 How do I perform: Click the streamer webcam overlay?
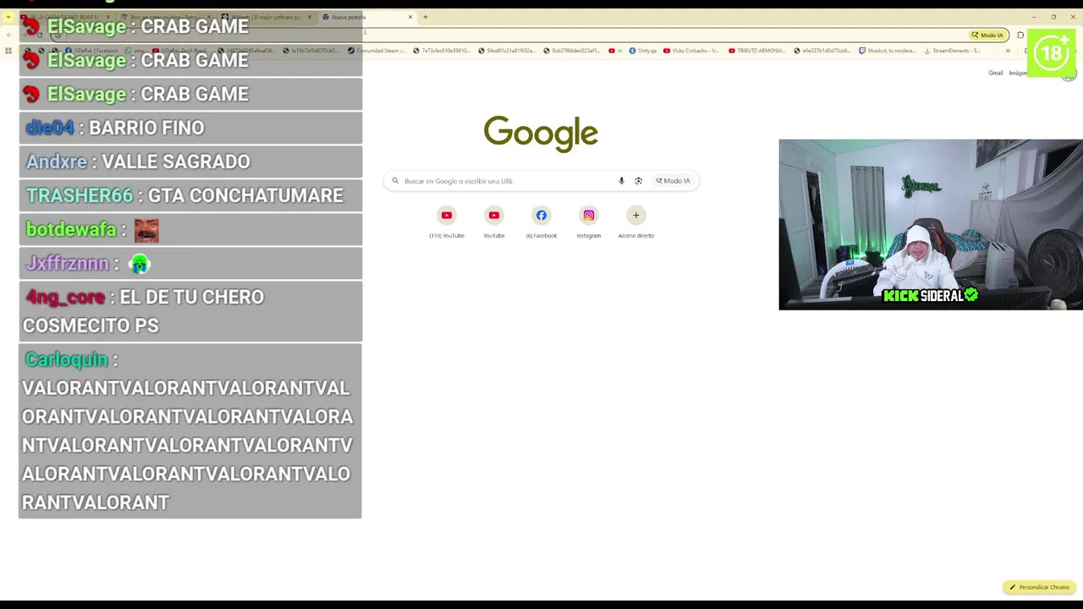point(931,224)
